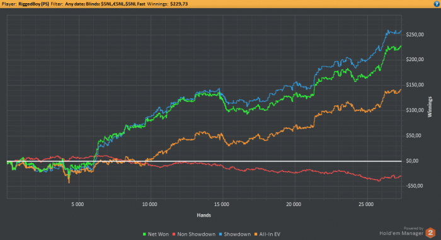Click the red Non Showdown color swatch
Viewport: 441px width, 240px height.
[x=174, y=234]
